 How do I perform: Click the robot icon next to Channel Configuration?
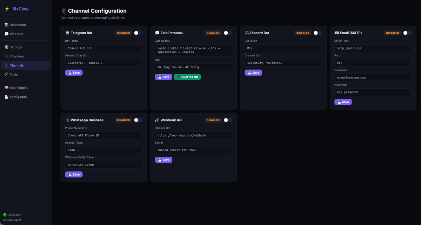(64, 11)
